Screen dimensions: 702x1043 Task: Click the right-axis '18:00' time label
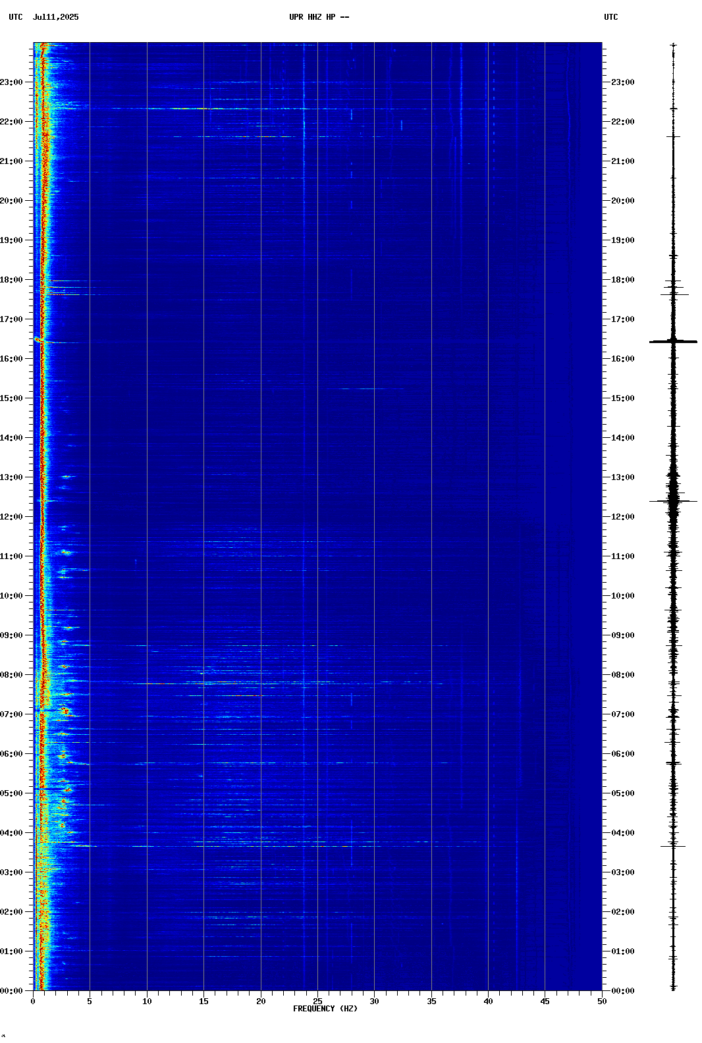(623, 280)
